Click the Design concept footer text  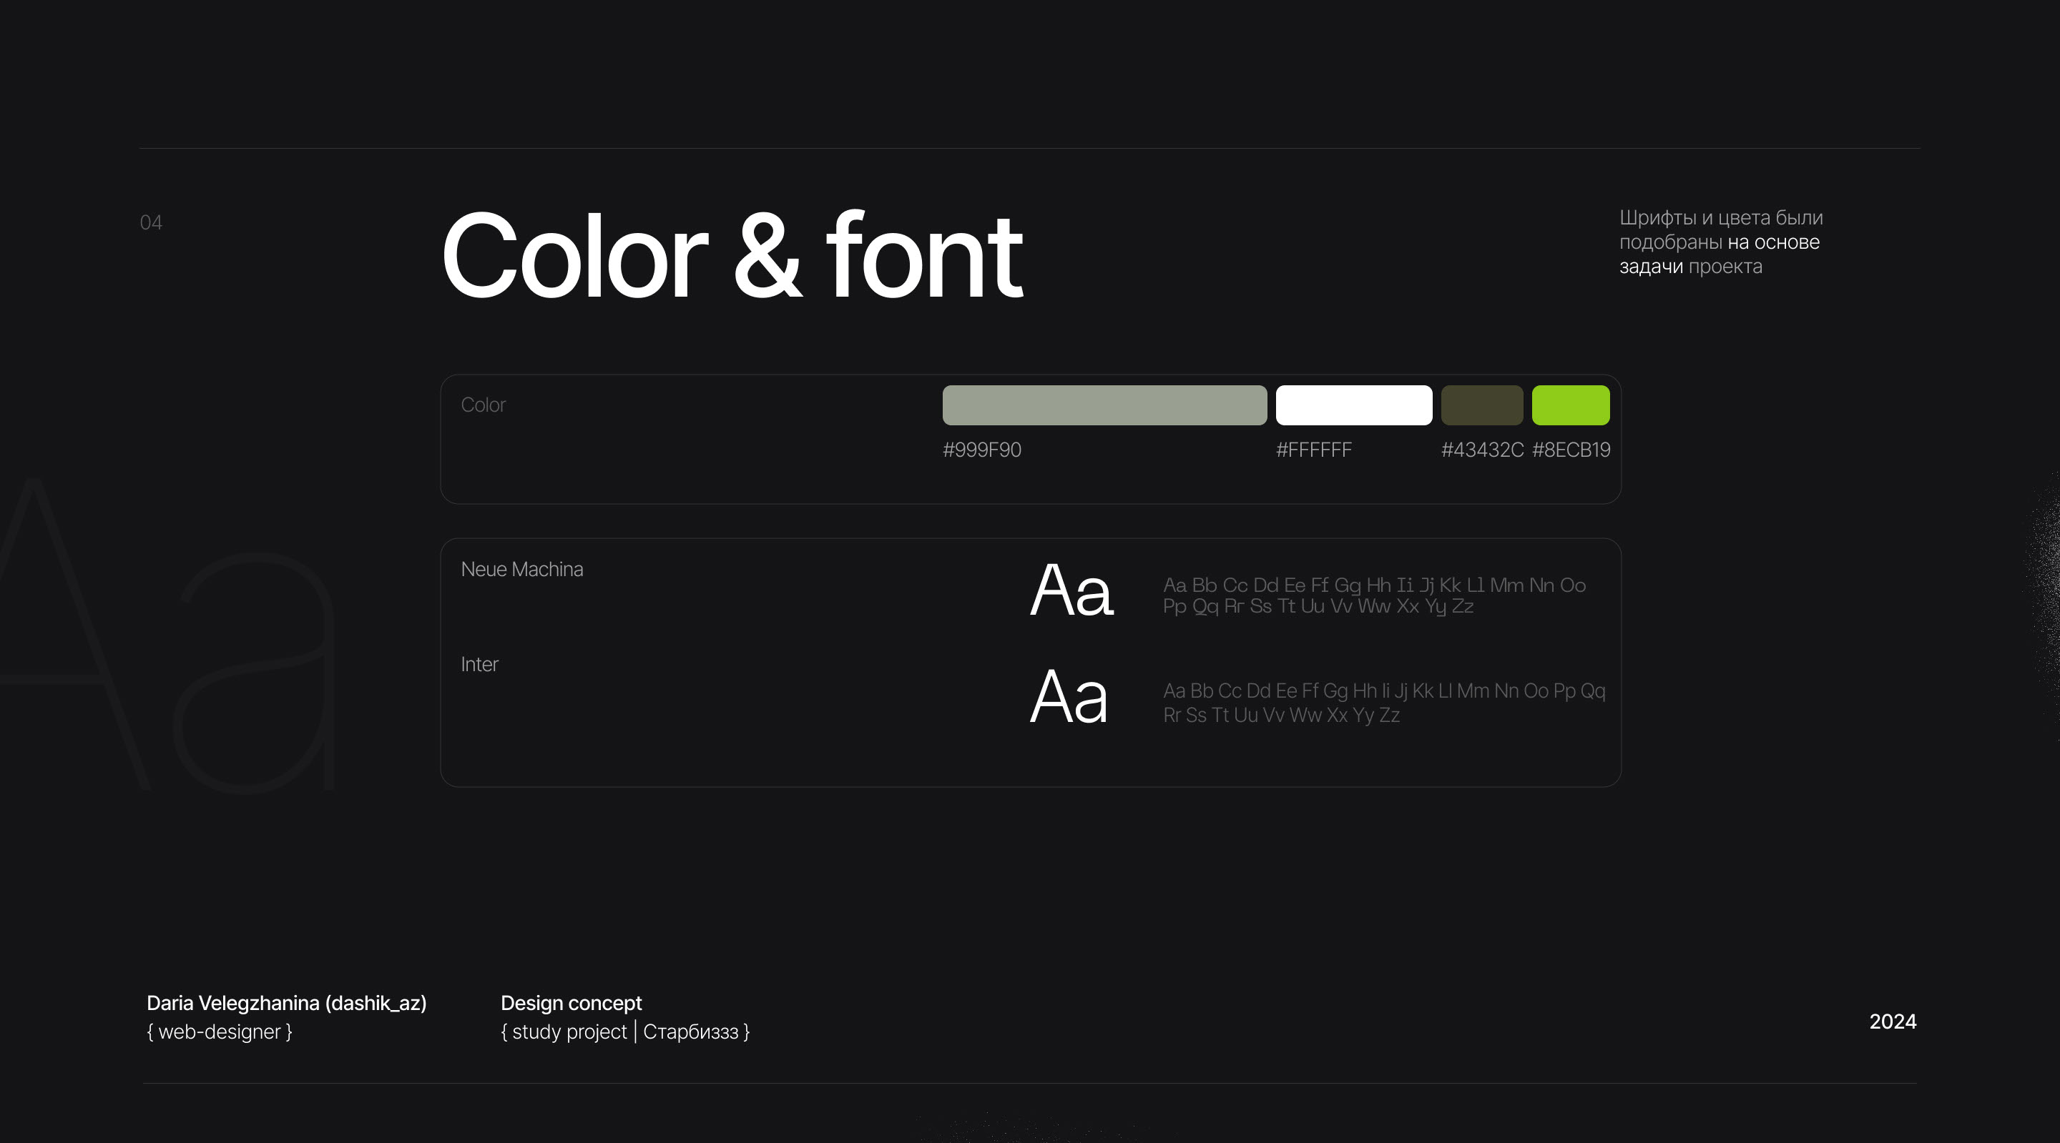point(571,1002)
